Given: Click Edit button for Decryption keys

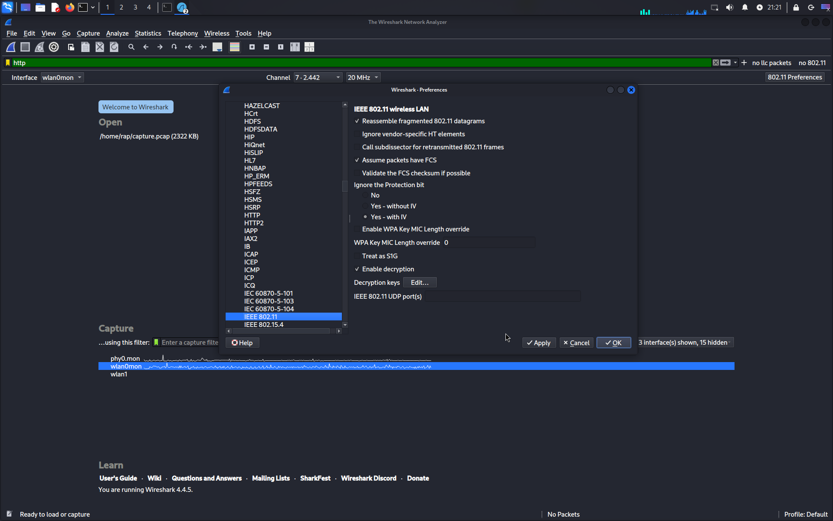Looking at the screenshot, I should click(419, 283).
